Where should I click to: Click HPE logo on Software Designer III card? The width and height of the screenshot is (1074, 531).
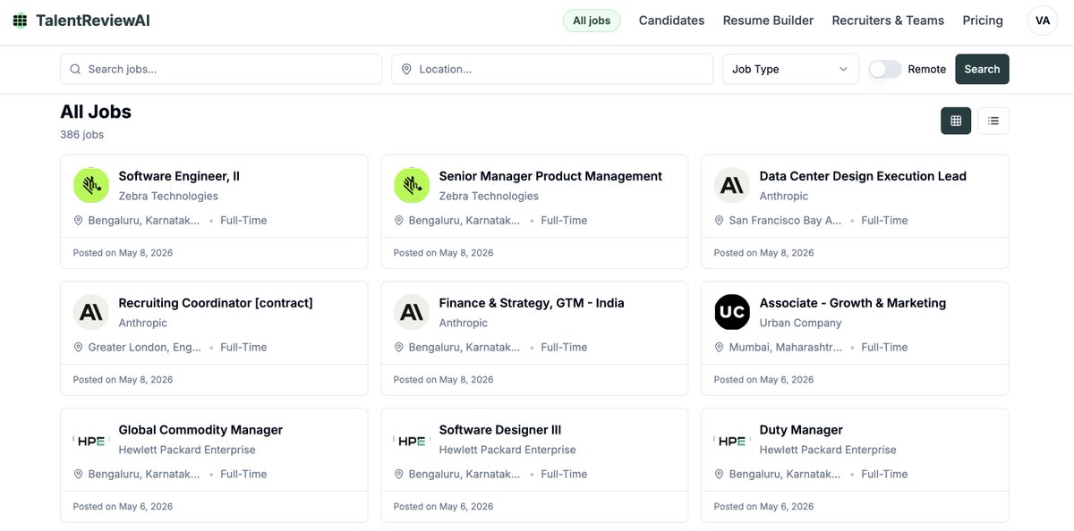(412, 439)
